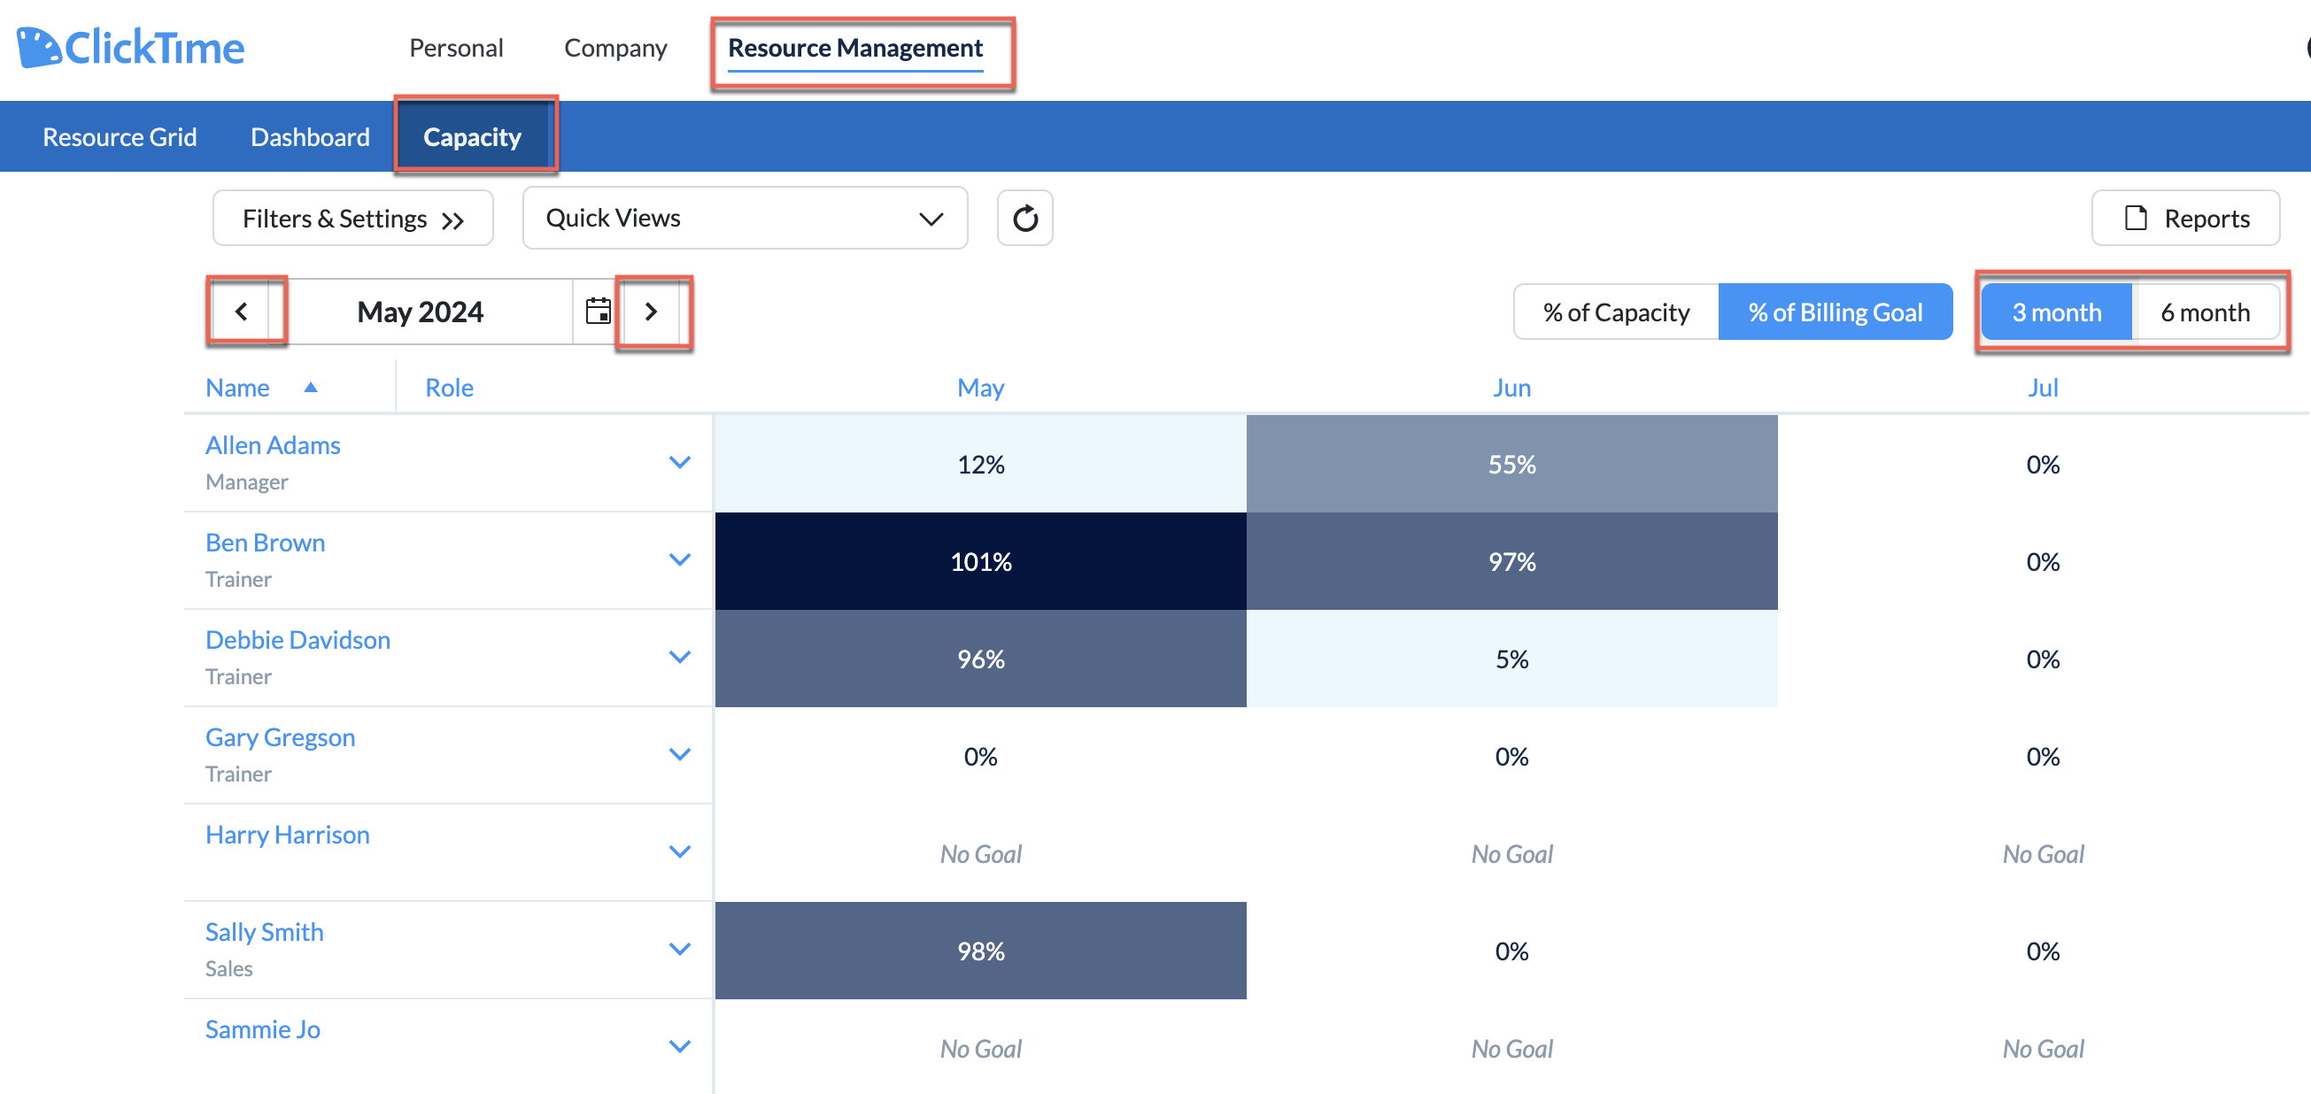Viewport: 2311px width, 1094px height.
Task: Click Sally Smith Jun 0% cell
Action: coord(1511,951)
